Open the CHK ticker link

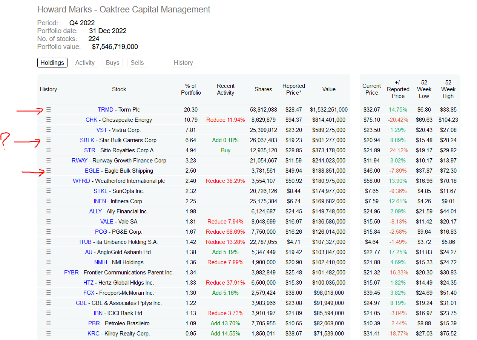[92, 120]
